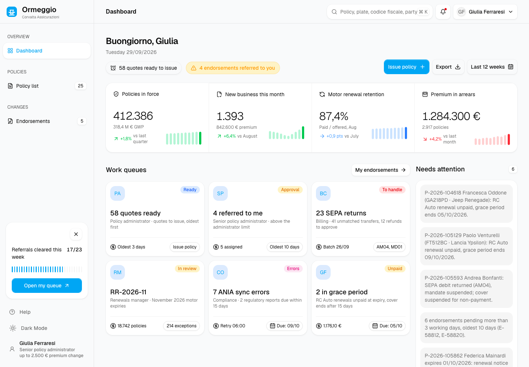Dismiss the referrals cleared card
Viewport: 529px width, 367px height.
click(76, 234)
